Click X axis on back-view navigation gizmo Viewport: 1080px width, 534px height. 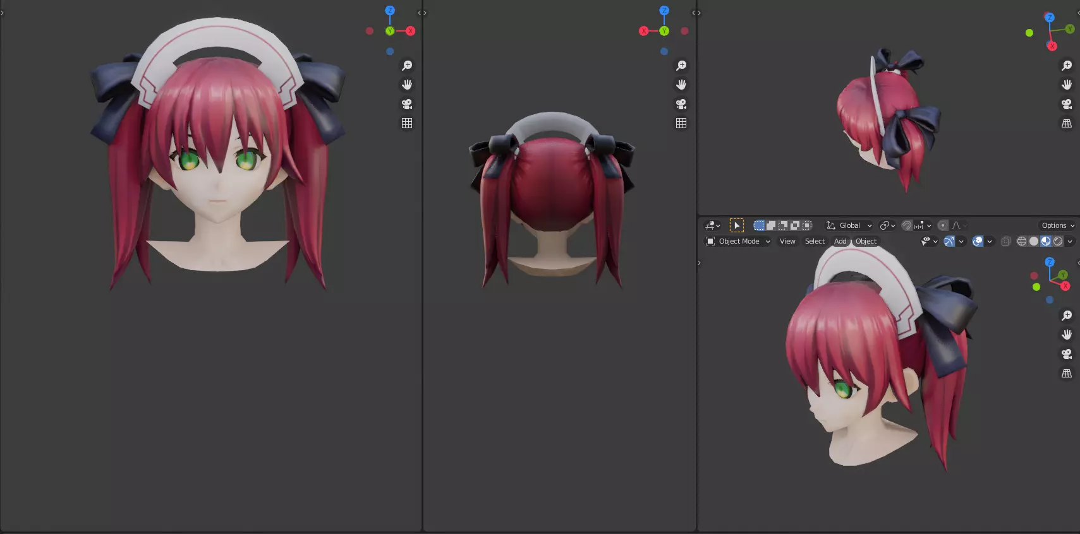(x=644, y=31)
